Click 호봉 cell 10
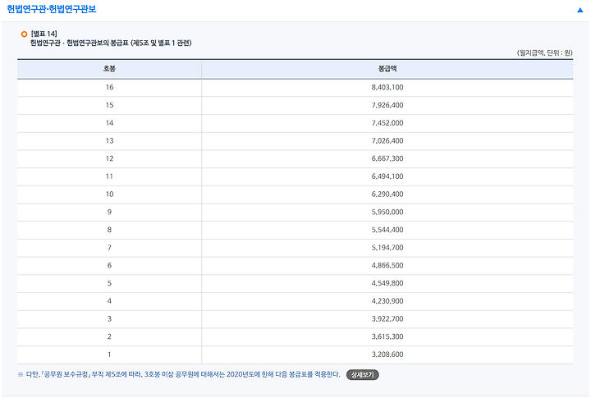Image resolution: width=591 pixels, height=398 pixels. [109, 194]
